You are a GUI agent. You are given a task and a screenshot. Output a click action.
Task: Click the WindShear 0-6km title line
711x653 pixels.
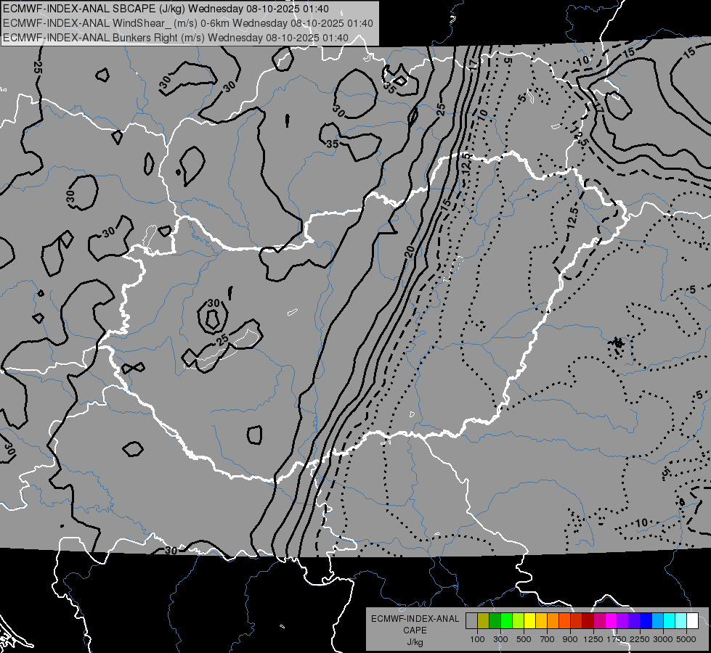(187, 23)
